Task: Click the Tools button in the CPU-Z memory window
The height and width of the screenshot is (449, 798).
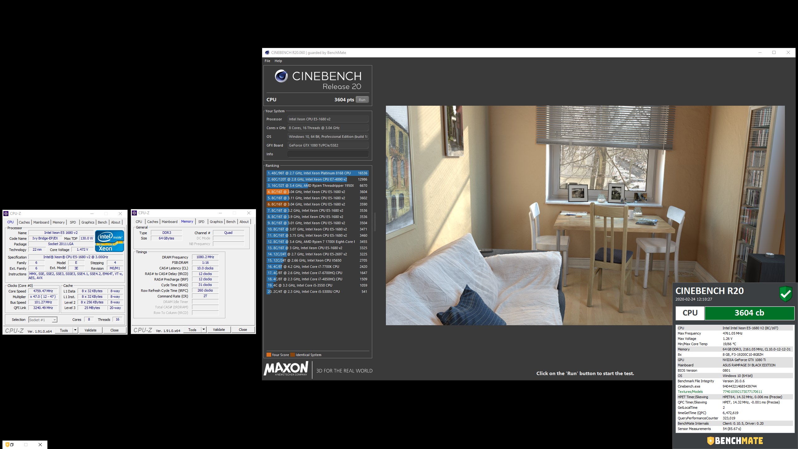Action: click(x=192, y=330)
